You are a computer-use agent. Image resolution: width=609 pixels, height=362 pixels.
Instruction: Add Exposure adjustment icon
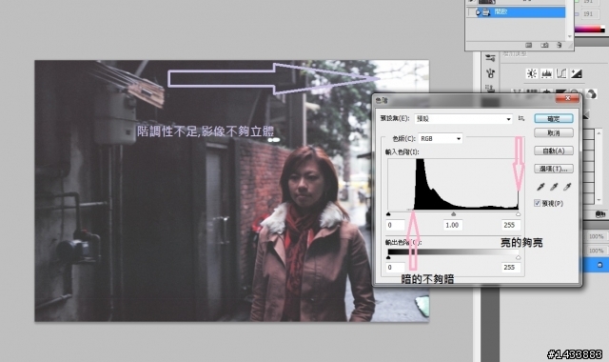576,73
